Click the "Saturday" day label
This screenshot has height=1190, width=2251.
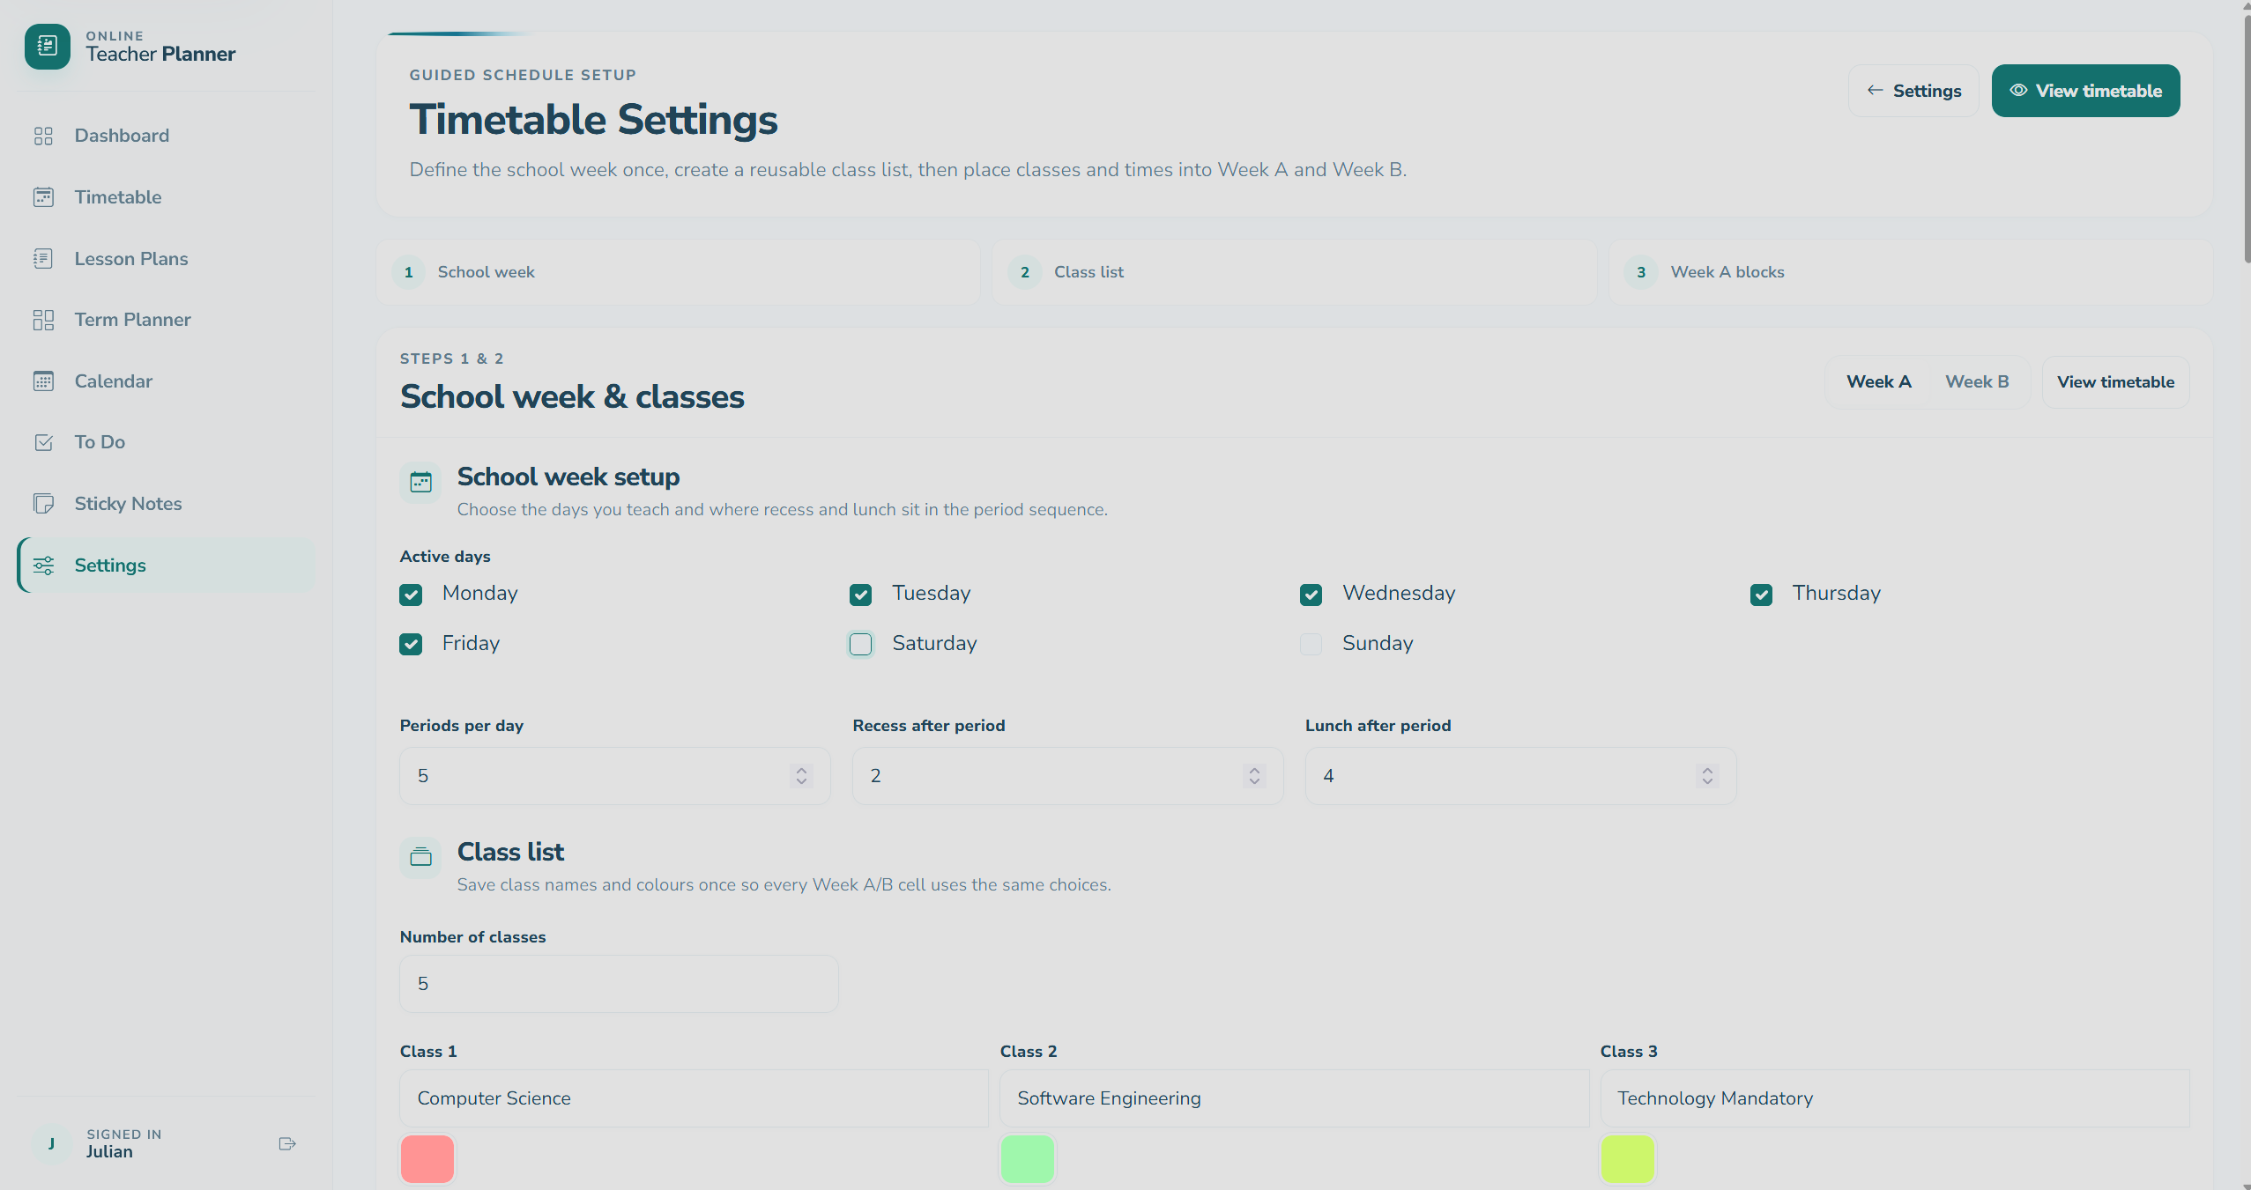(x=934, y=644)
